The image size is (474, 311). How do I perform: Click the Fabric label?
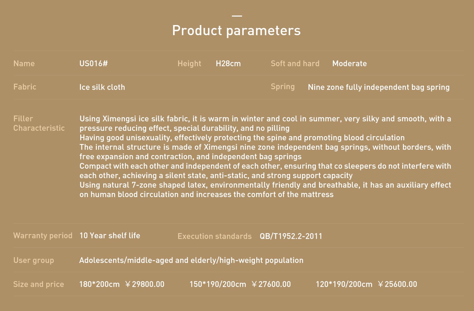pos(25,87)
